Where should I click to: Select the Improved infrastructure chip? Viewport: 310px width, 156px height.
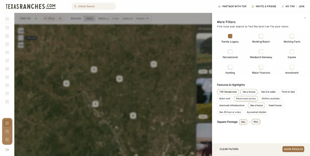tap(232, 105)
